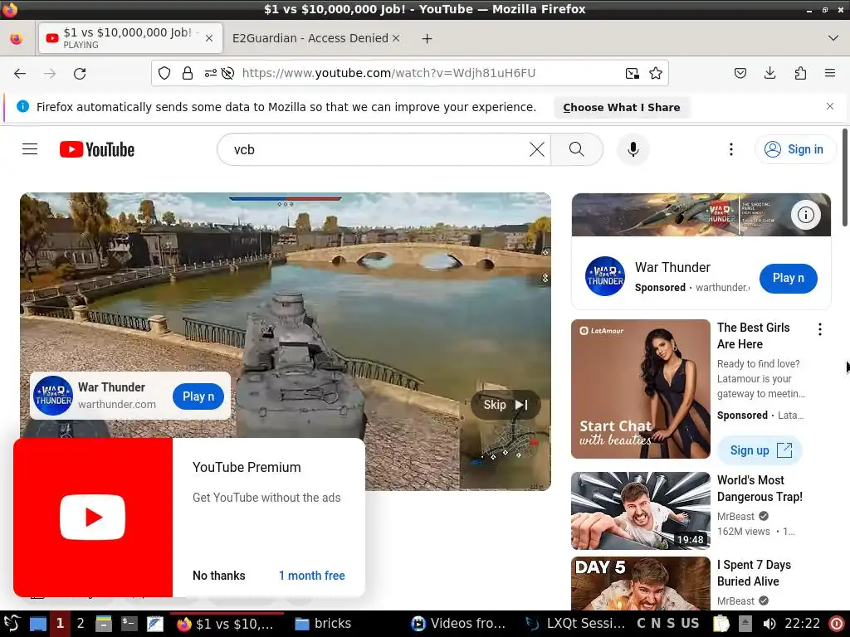Open picture-in-picture icon in address bar
Screen dimensions: 850x637
click(x=632, y=73)
